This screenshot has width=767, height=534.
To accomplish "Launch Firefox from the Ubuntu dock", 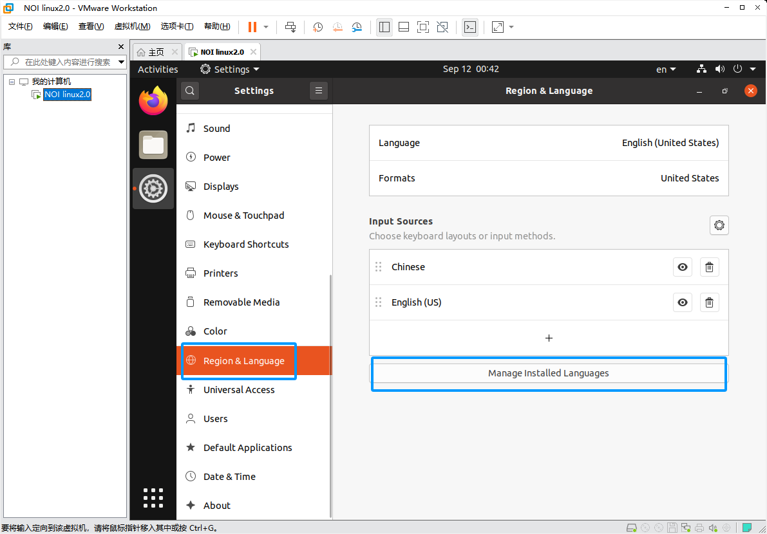I will (153, 100).
